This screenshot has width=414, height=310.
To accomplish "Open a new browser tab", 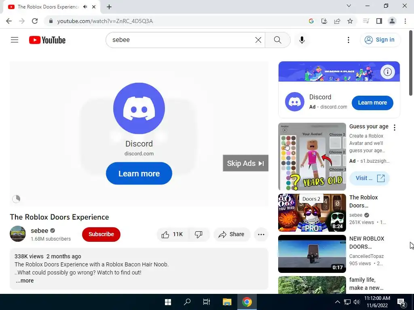I will [x=109, y=7].
